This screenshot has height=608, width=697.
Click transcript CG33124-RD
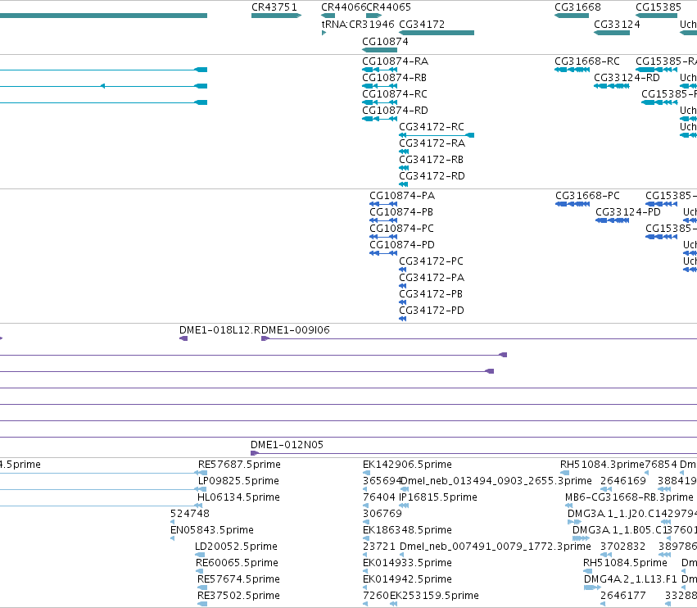[627, 77]
